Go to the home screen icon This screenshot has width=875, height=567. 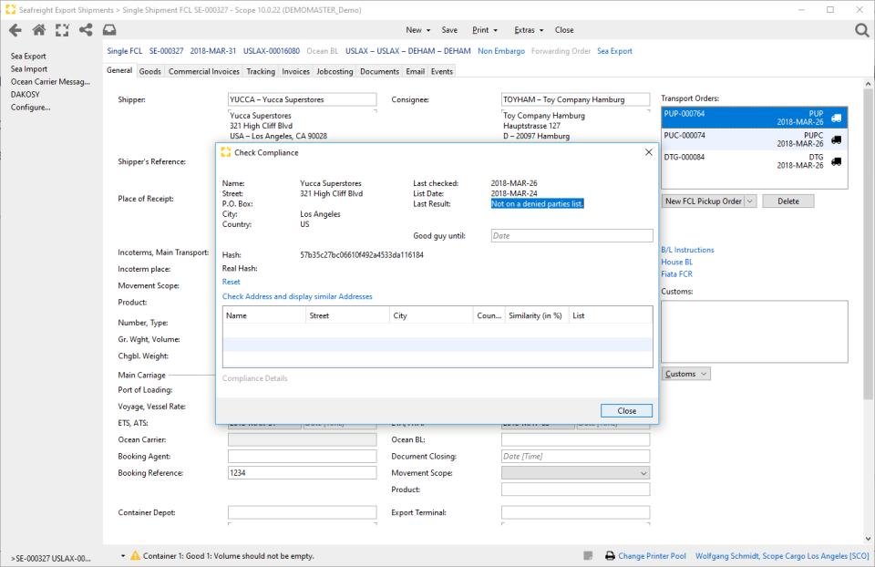pyautogui.click(x=39, y=30)
